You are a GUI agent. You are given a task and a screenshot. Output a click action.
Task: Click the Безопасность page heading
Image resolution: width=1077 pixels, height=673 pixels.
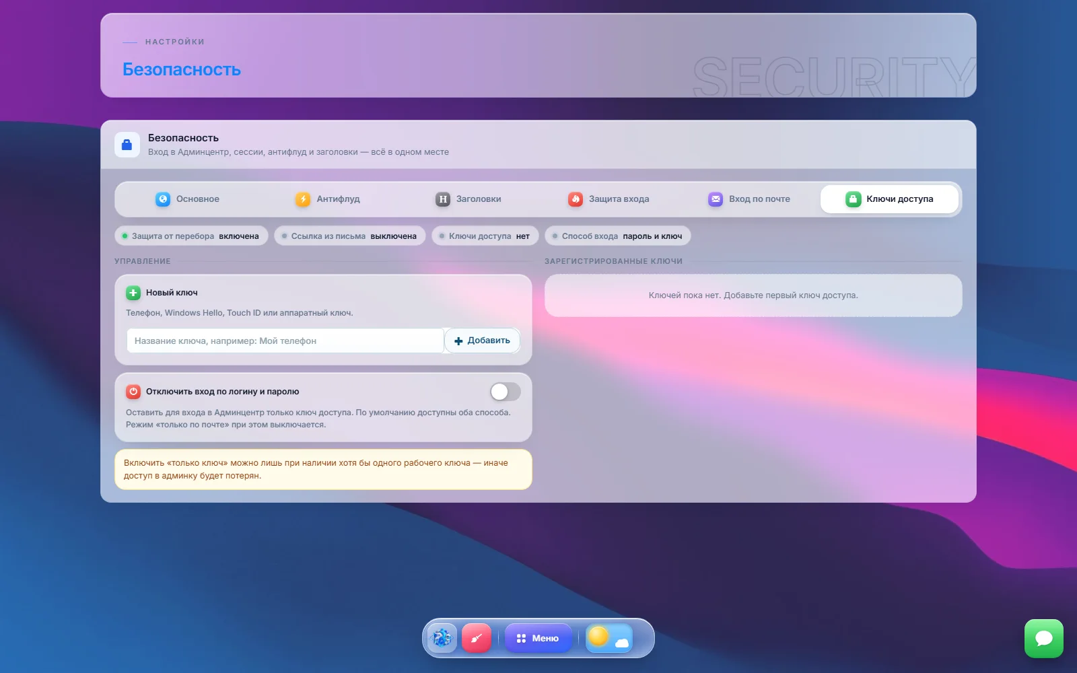click(x=182, y=69)
